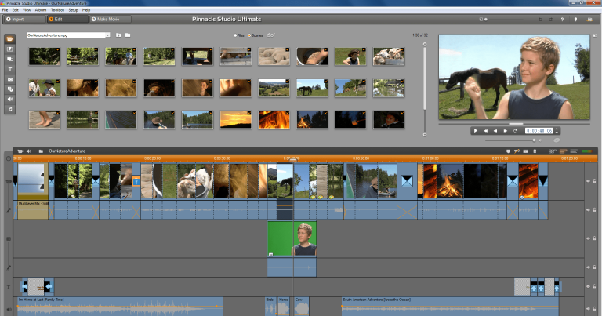602x316 pixels.
Task: Click the top bar zoom slider knob
Action: coord(486,19)
